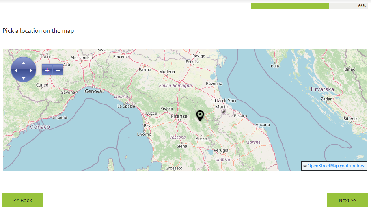Pick the Marche region label
The width and height of the screenshot is (371, 212).
pos(253,142)
